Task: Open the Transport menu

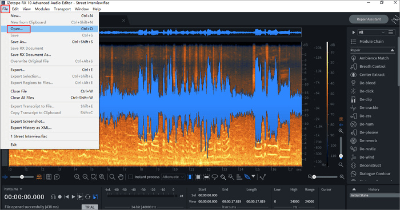Action: click(62, 9)
